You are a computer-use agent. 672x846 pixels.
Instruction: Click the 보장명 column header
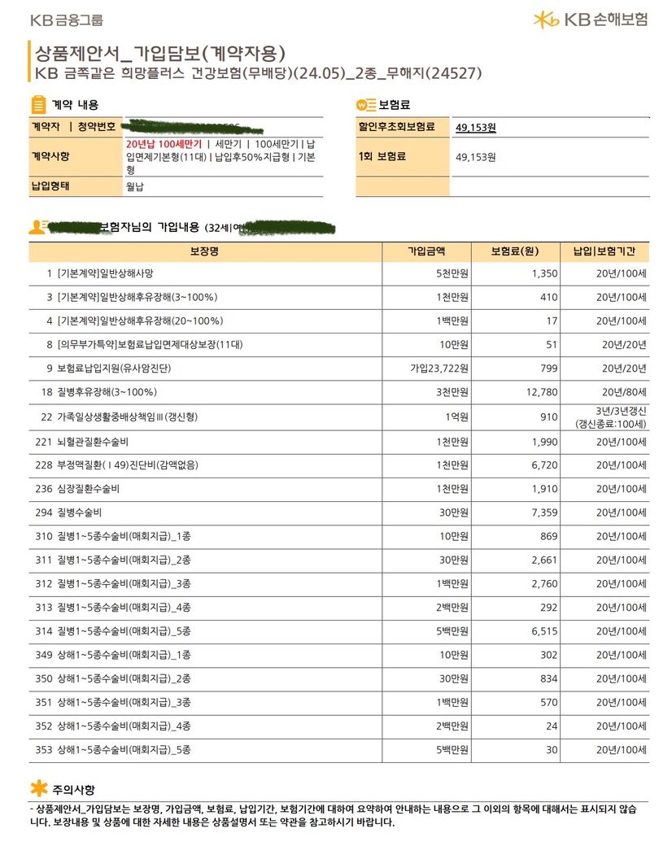[x=205, y=251]
